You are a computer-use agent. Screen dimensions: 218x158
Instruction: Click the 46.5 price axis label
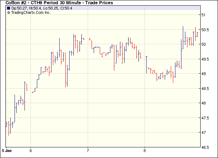205,147
